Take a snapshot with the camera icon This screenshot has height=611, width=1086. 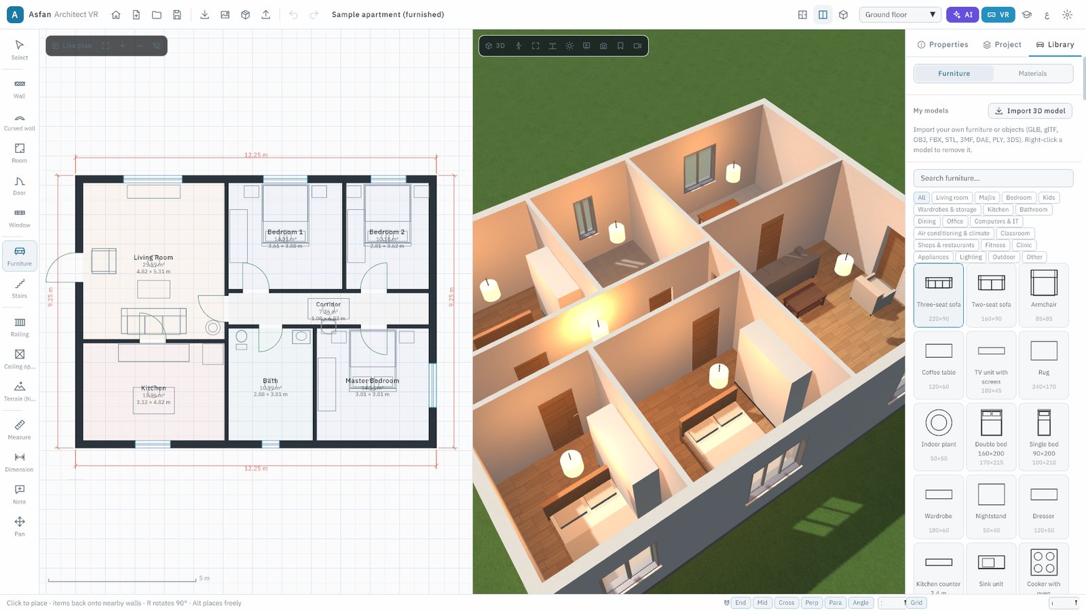click(603, 45)
